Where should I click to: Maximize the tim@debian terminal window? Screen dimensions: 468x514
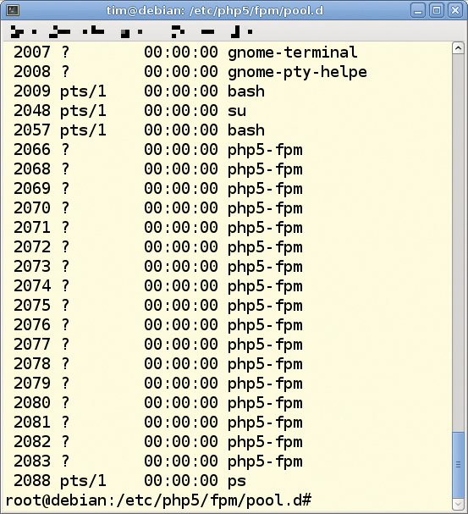(x=437, y=10)
